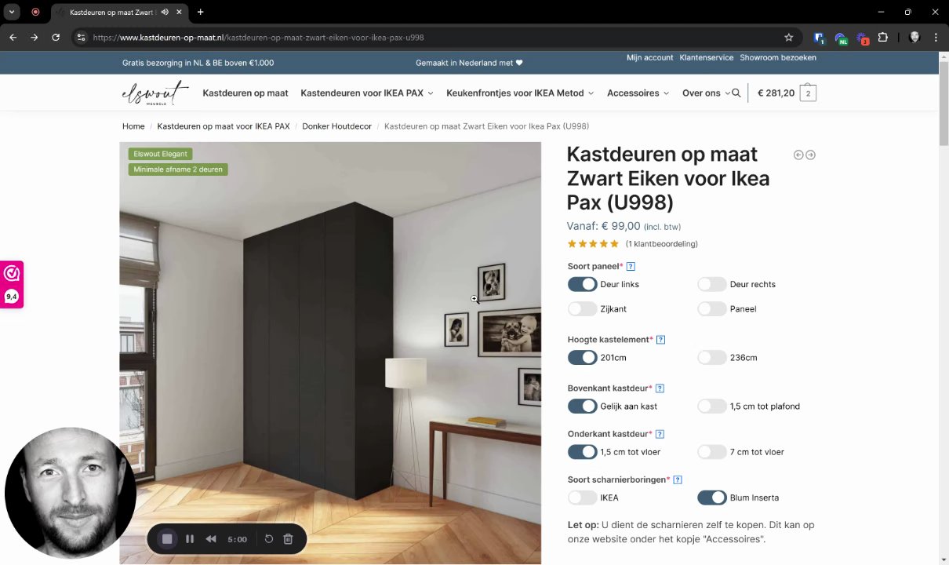Open browser profile avatar
This screenshot has width=949, height=565.
(914, 37)
